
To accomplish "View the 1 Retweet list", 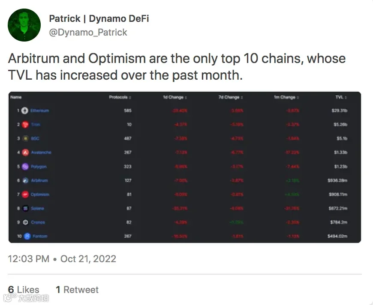I will 77,290.
